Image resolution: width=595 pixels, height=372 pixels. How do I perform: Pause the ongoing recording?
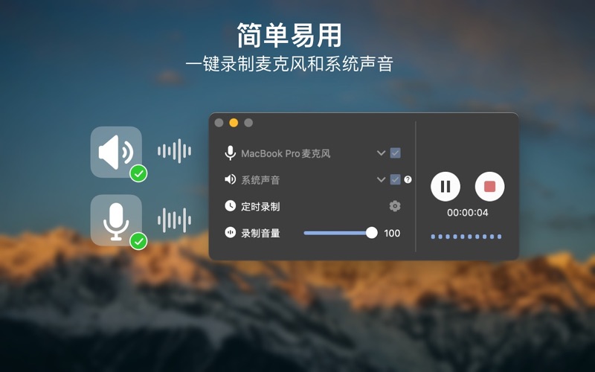tap(445, 187)
